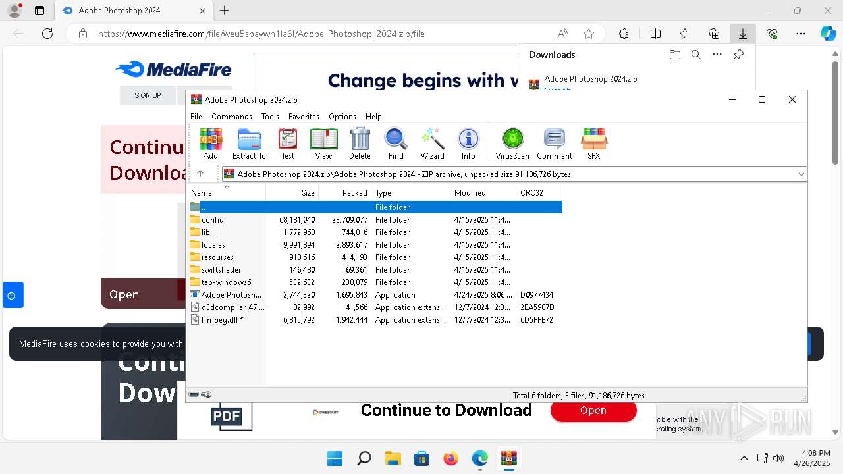
Task: Toggle Edge split screen icon
Action: 655,34
